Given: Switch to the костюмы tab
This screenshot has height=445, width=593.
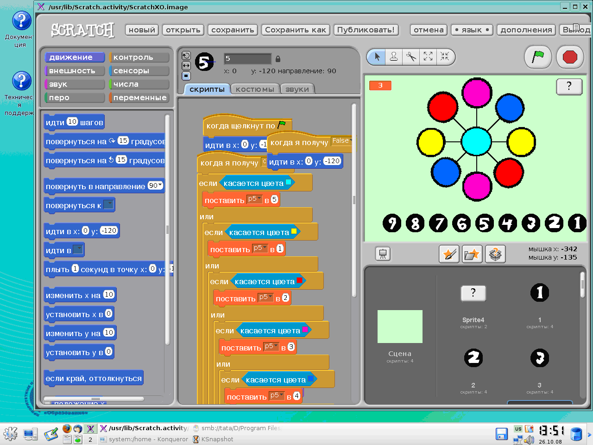Looking at the screenshot, I should pos(255,89).
